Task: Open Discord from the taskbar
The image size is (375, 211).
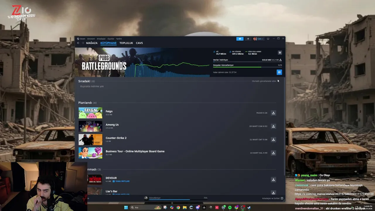Action: coord(198,207)
